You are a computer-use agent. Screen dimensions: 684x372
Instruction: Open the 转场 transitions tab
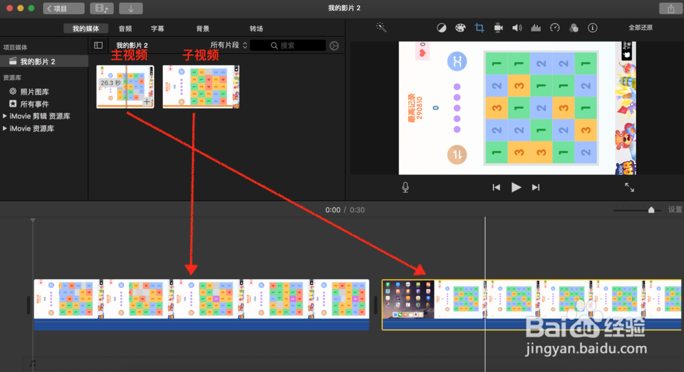click(256, 29)
